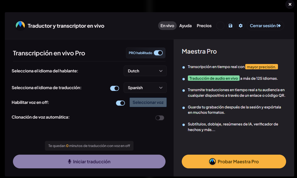Click 'Selecciona el idioma del hablante:' label
The height and width of the screenshot is (178, 297).
point(45,71)
